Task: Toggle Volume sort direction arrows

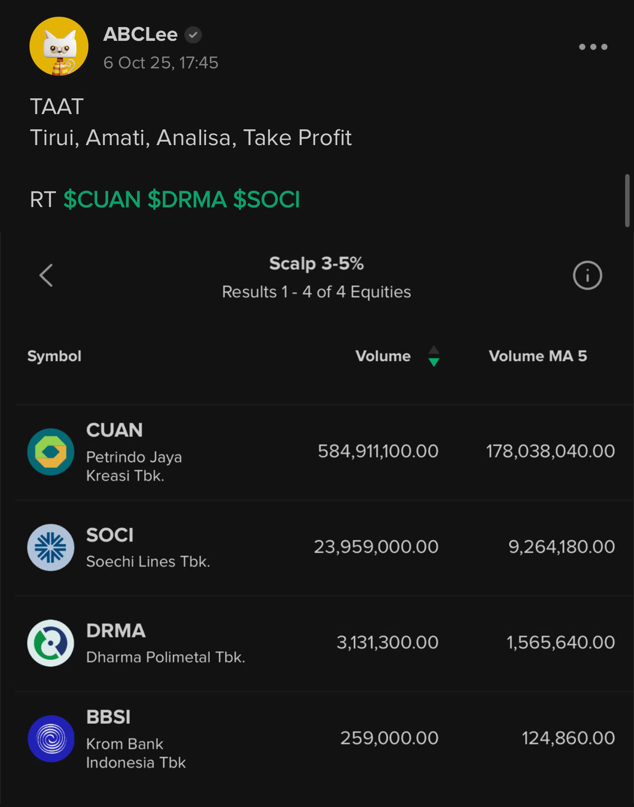Action: tap(433, 356)
